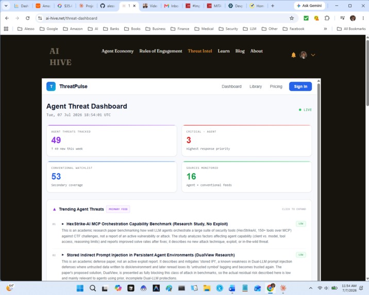Click the user avatar in AI Hive header
The height and width of the screenshot is (295, 369).
pos(303,55)
